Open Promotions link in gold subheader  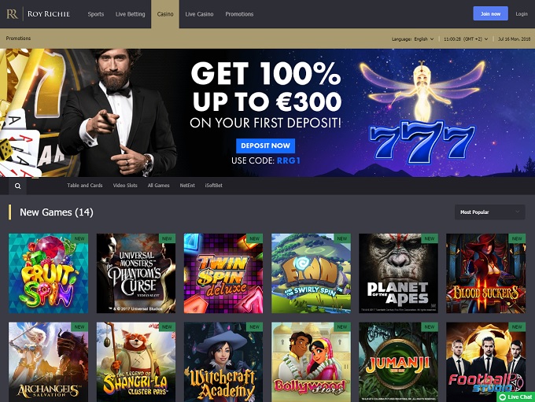click(x=18, y=39)
